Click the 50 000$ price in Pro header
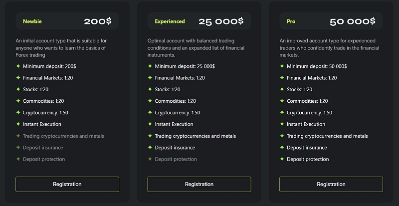Image resolution: width=399 pixels, height=206 pixels. pyautogui.click(x=353, y=21)
